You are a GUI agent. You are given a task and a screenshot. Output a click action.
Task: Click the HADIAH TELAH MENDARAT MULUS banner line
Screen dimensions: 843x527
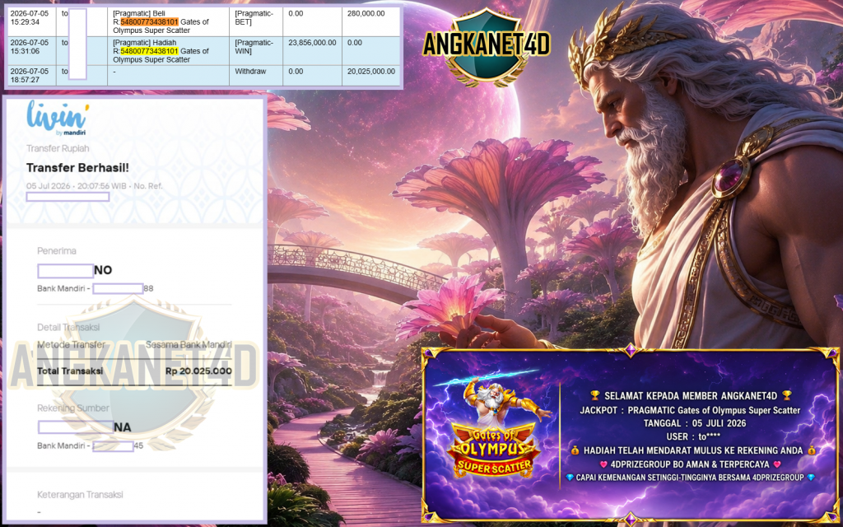693,450
